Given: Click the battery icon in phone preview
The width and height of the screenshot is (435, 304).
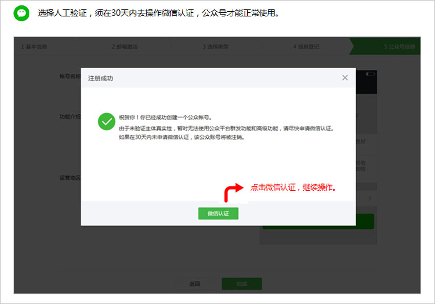Looking at the screenshot, I should (371, 74).
